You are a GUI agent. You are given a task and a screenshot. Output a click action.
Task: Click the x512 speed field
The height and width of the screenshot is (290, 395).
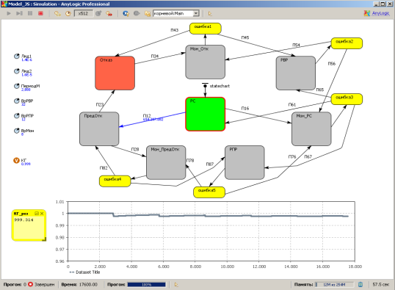84,13
